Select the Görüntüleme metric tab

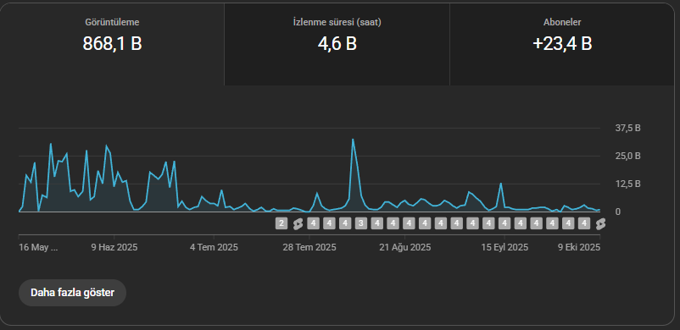point(112,45)
